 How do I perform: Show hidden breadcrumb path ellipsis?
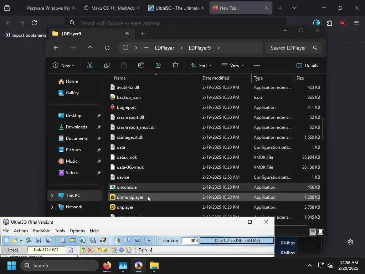click(146, 48)
